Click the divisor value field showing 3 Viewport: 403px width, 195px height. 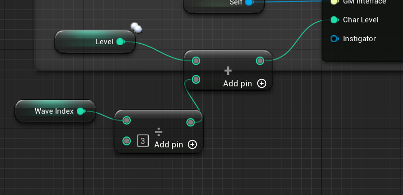coord(143,141)
